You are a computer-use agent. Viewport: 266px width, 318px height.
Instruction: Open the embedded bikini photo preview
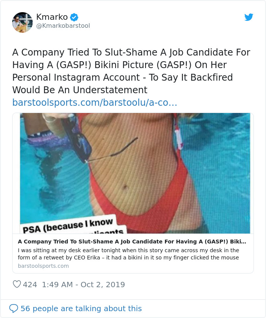pos(133,171)
